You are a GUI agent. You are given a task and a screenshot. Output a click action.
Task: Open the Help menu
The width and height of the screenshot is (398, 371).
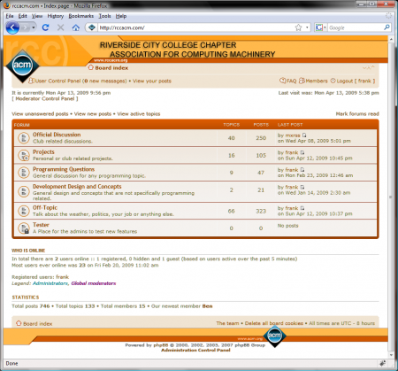coord(121,16)
